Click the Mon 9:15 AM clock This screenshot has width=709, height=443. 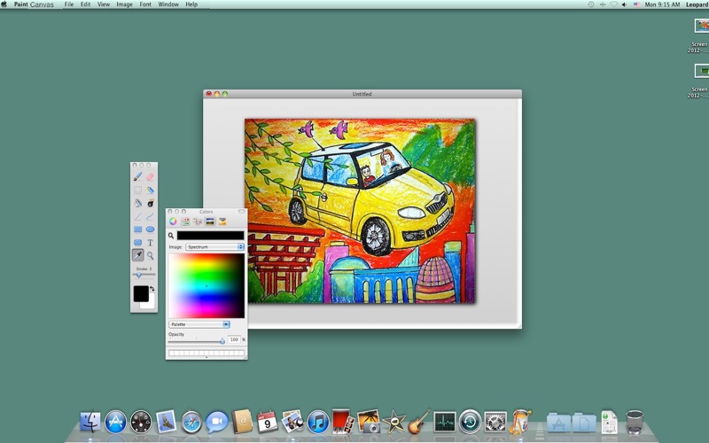click(662, 4)
